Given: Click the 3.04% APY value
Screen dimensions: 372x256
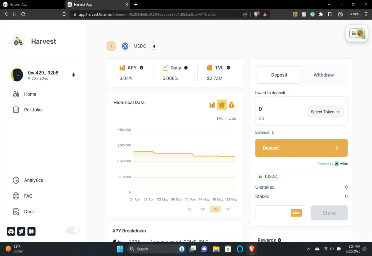Looking at the screenshot, I should pyautogui.click(x=126, y=79).
